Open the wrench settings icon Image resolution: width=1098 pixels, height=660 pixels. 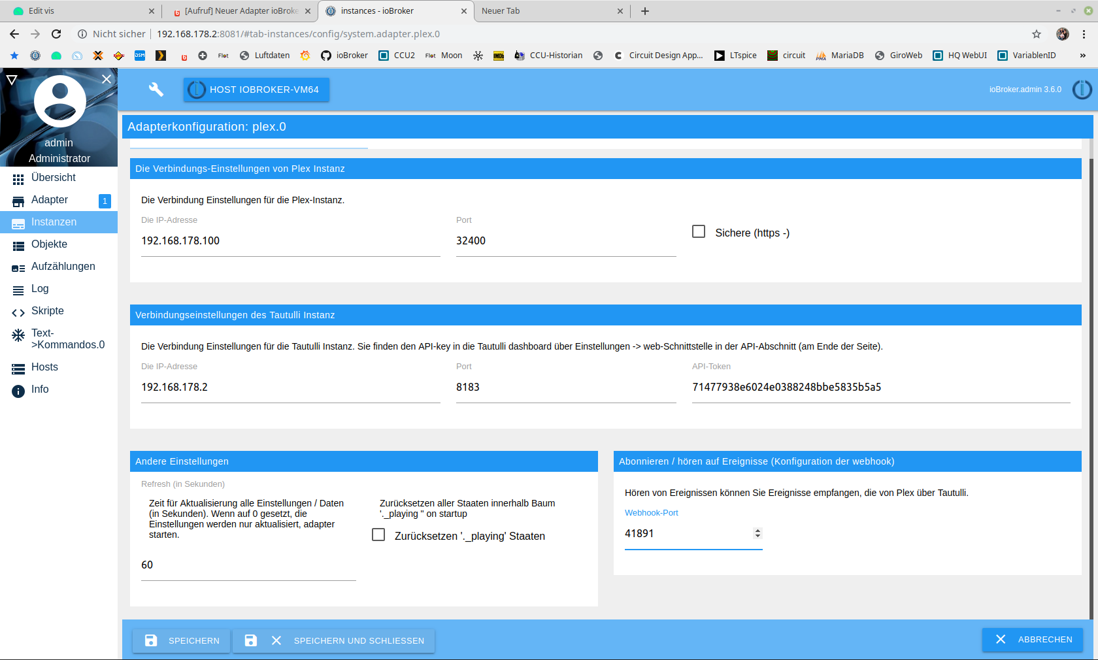click(156, 90)
